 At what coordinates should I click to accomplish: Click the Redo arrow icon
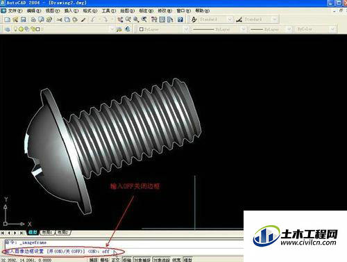(105, 19)
